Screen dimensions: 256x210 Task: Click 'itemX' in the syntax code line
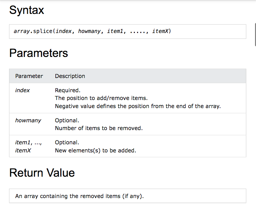tap(160, 31)
